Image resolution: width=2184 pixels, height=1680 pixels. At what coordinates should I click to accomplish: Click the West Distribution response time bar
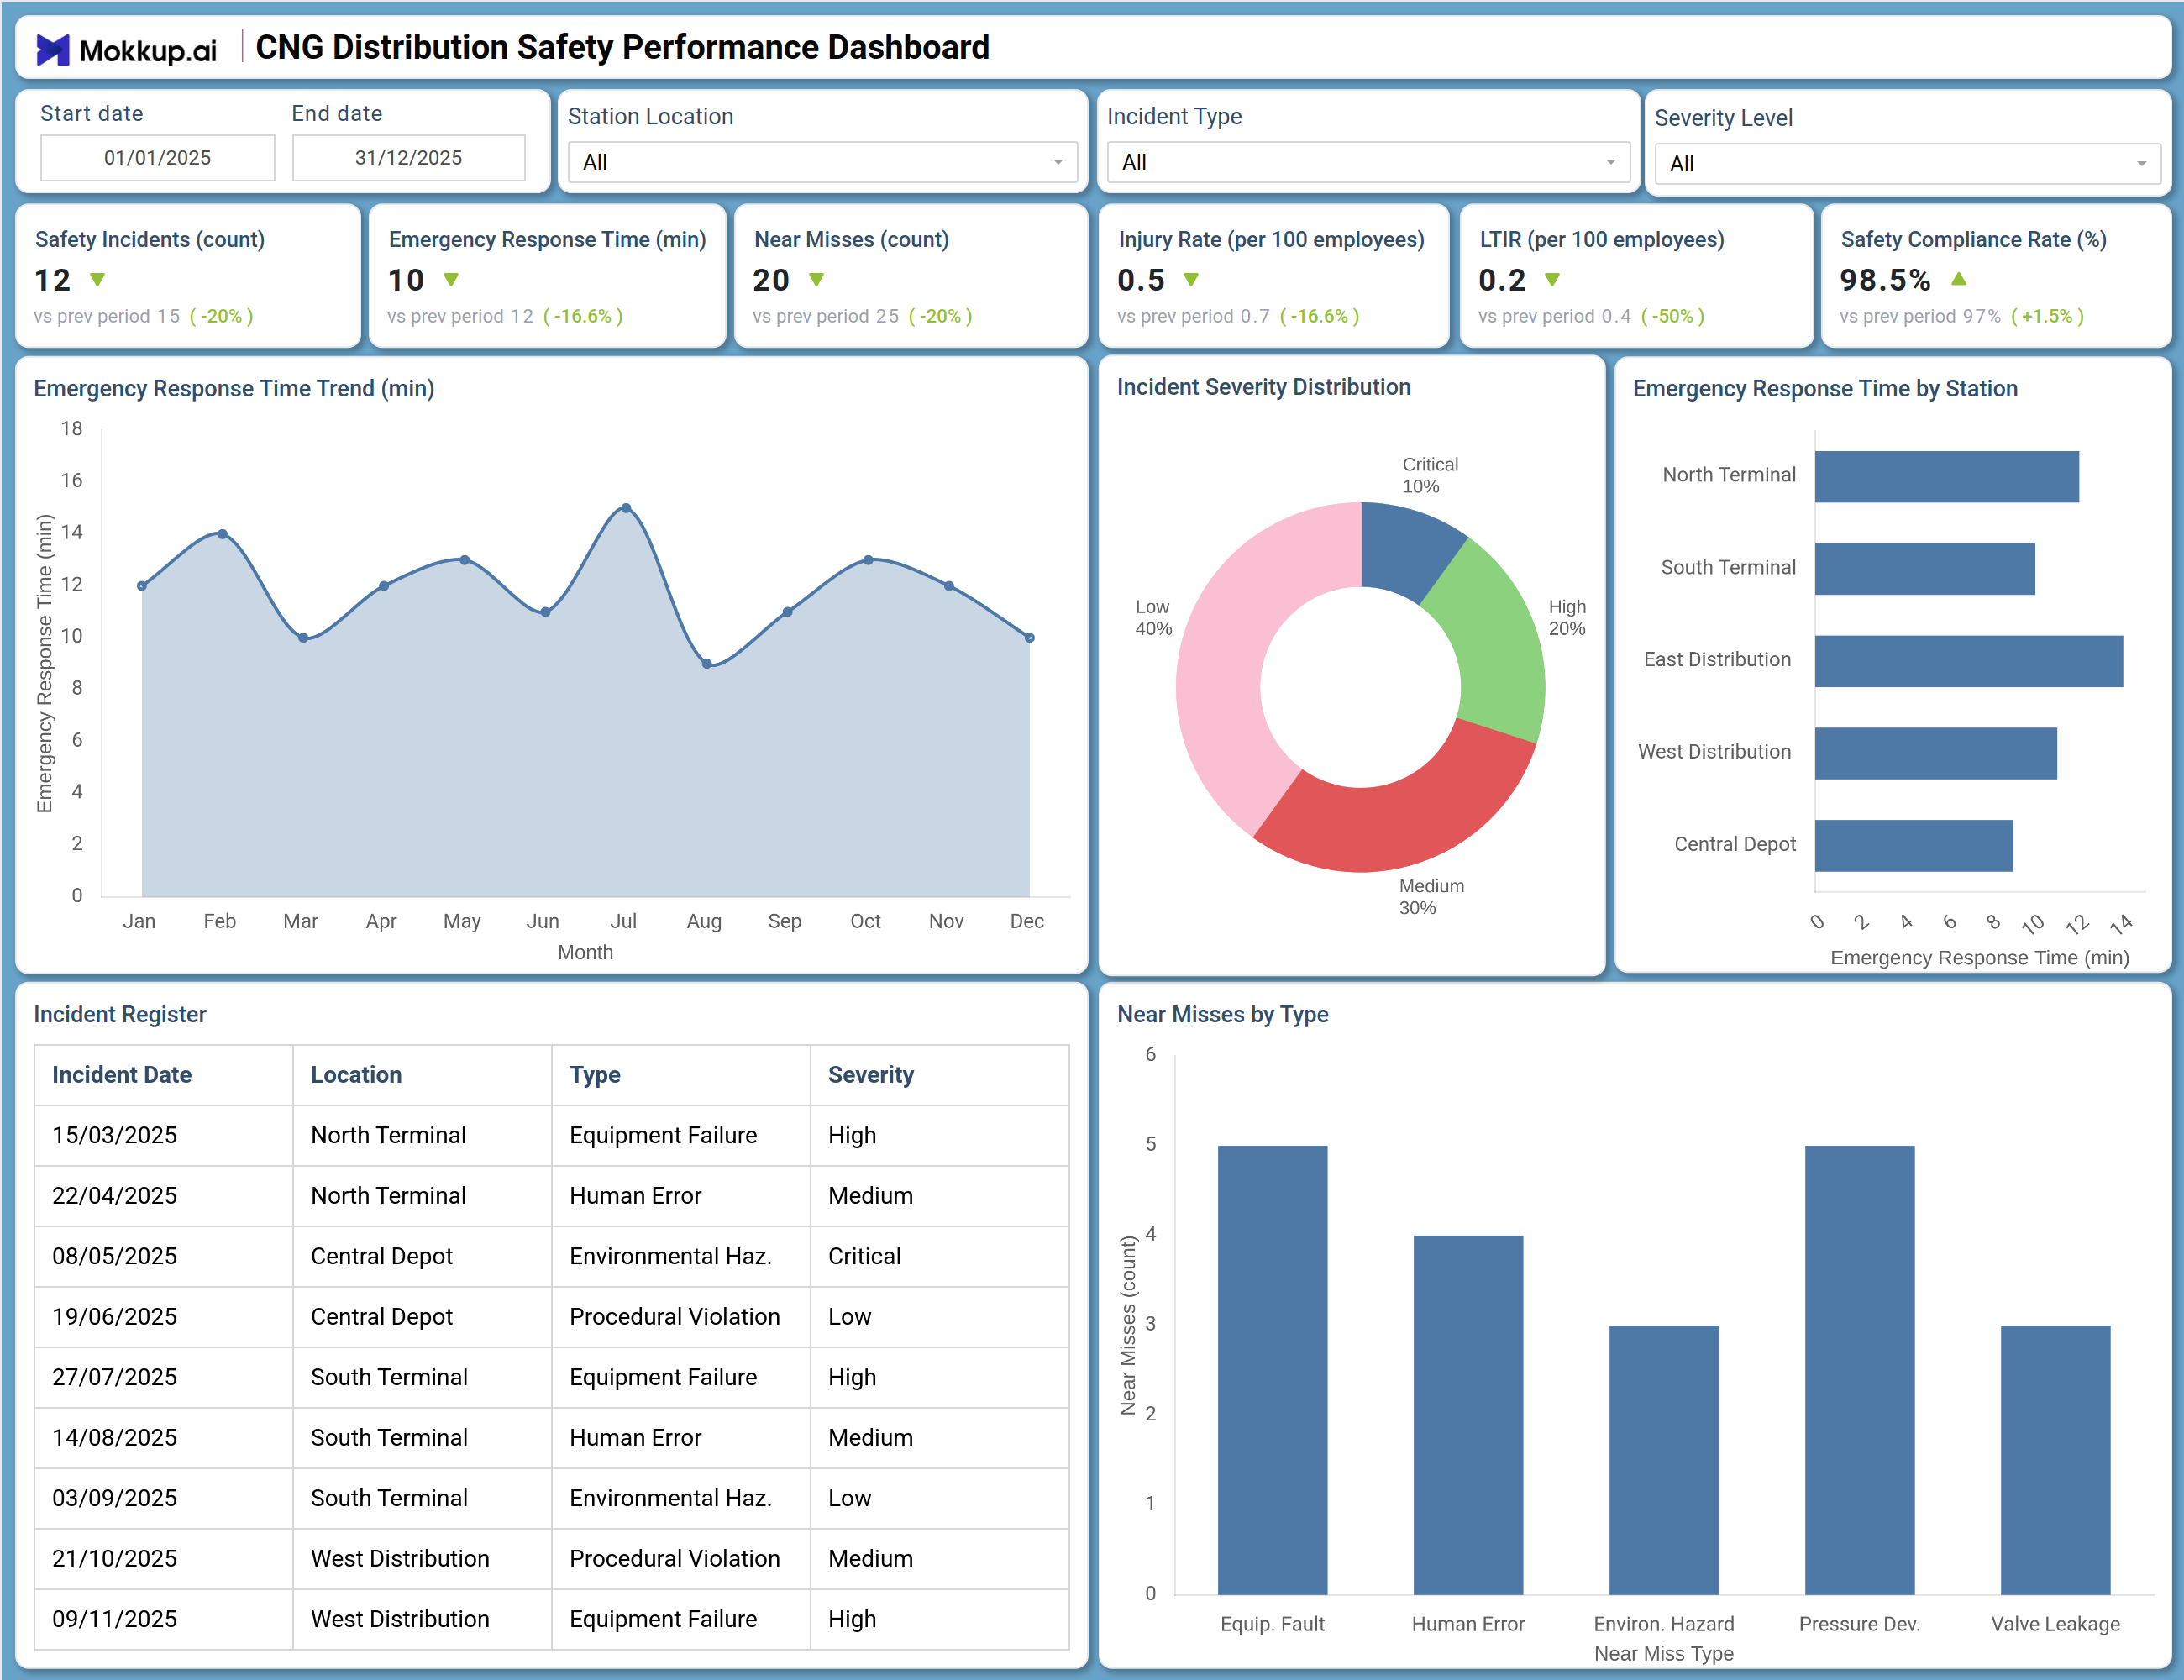pos(1935,753)
